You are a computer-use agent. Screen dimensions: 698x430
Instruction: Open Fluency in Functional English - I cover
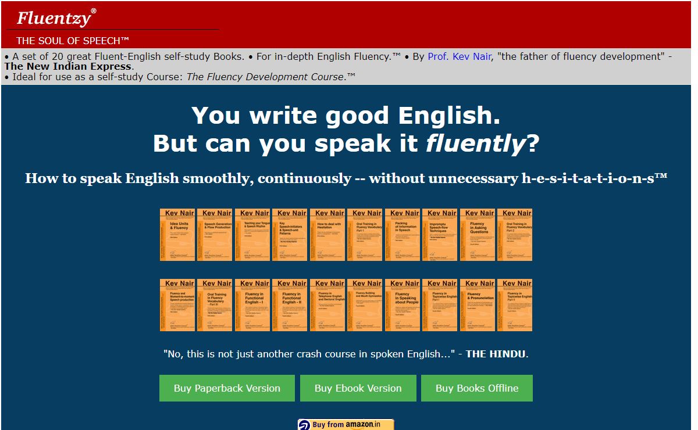pyautogui.click(x=252, y=305)
